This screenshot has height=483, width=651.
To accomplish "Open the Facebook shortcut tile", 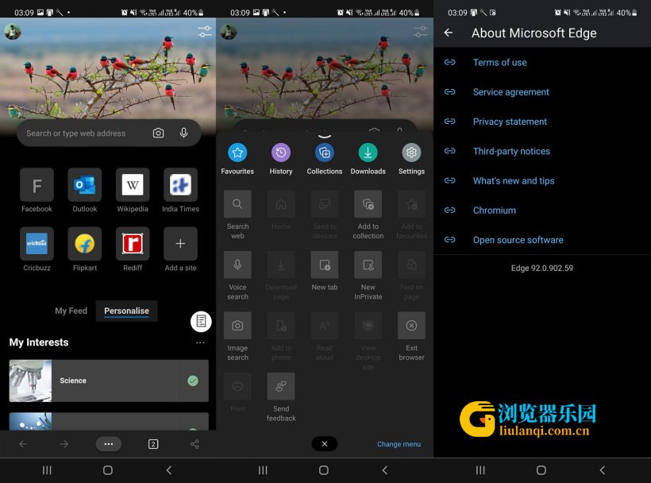I will (37, 185).
